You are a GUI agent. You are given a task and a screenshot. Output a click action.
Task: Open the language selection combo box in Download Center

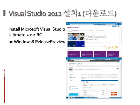pos(93,85)
